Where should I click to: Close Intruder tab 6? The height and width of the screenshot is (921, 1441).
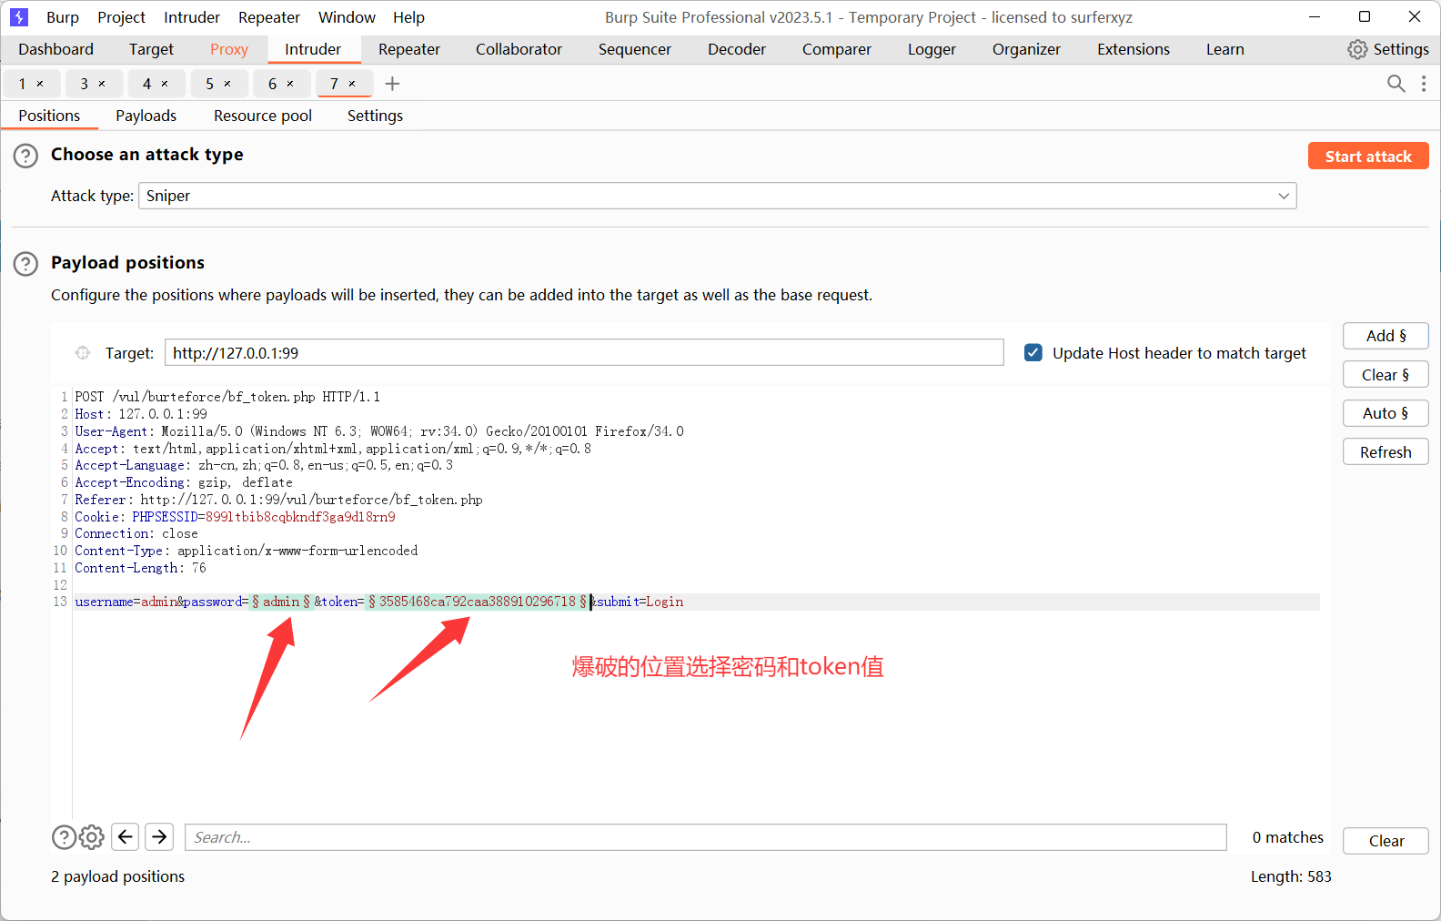pyautogui.click(x=290, y=84)
